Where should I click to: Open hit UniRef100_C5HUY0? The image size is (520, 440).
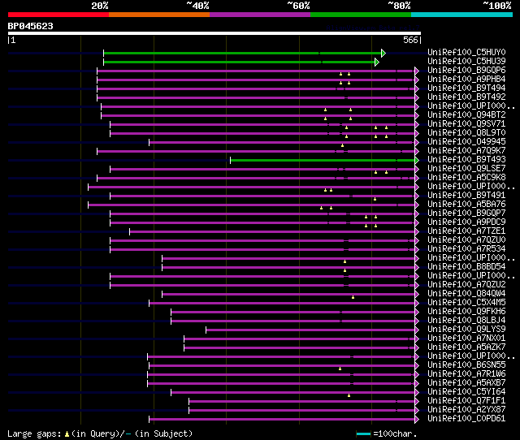pos(466,52)
